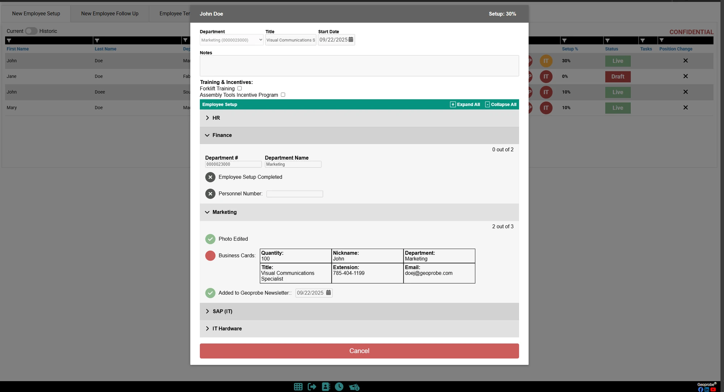Click the Employee Setup Completed X status icon
724x392 pixels.
[210, 177]
